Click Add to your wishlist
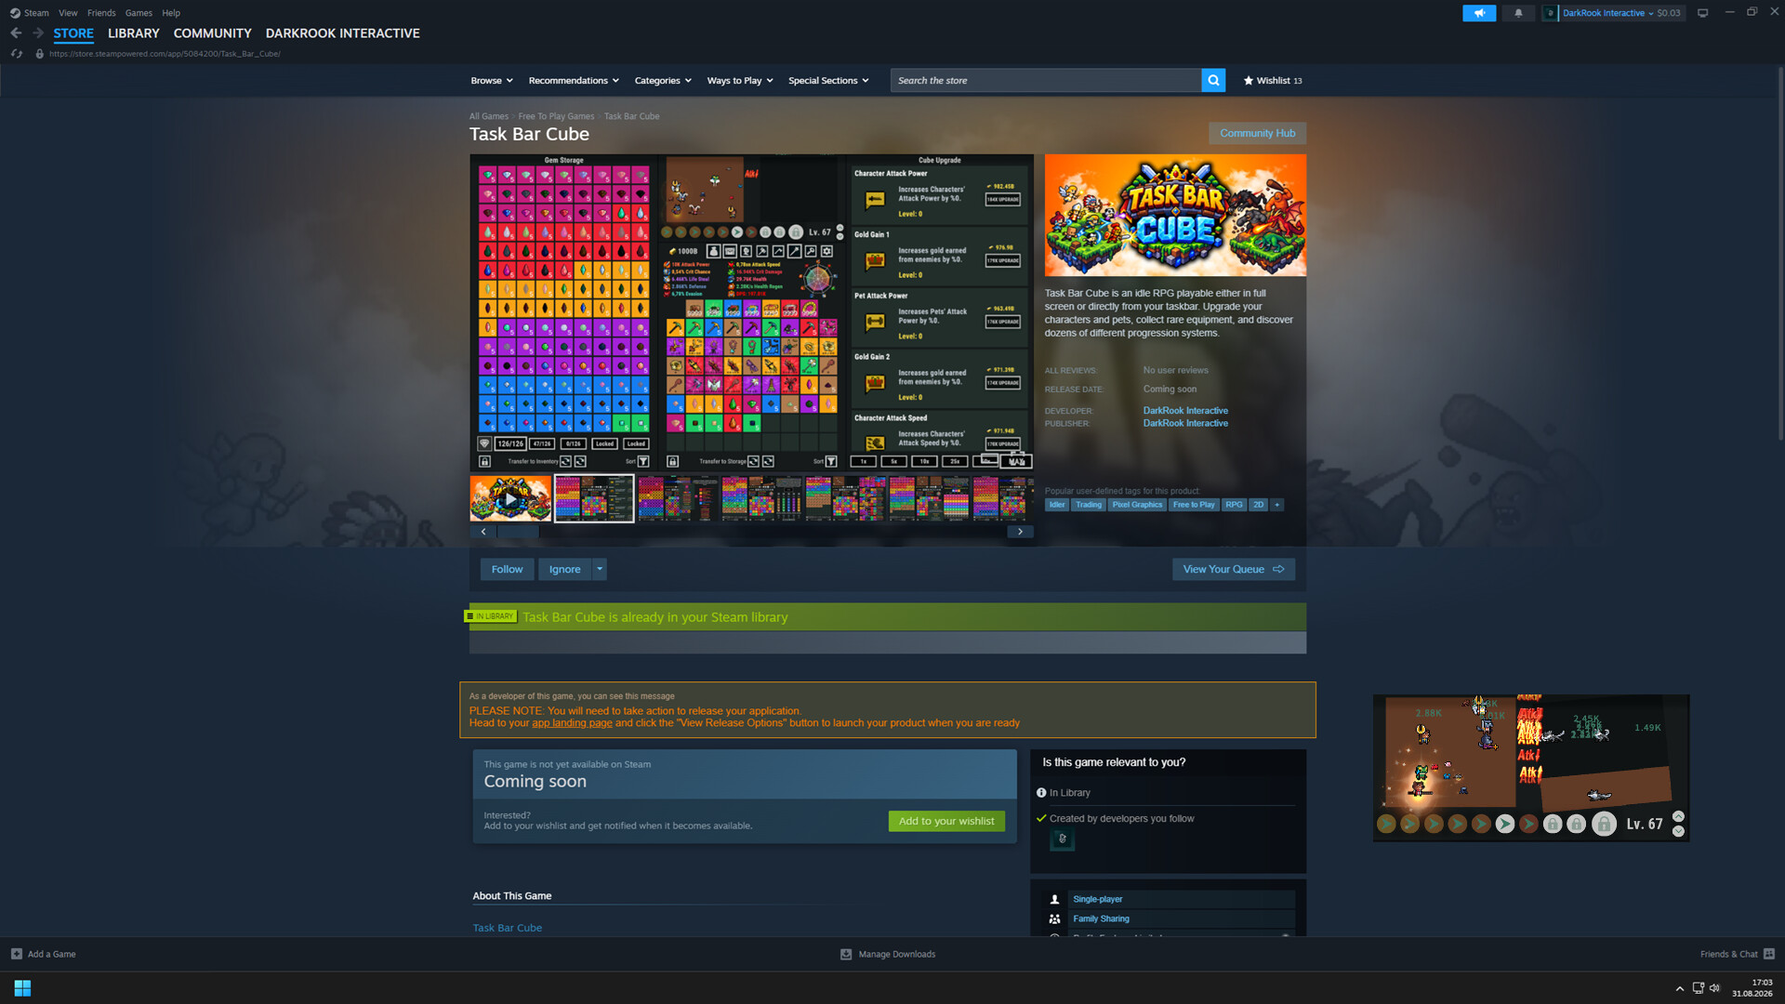Image resolution: width=1785 pixels, height=1004 pixels. (946, 822)
